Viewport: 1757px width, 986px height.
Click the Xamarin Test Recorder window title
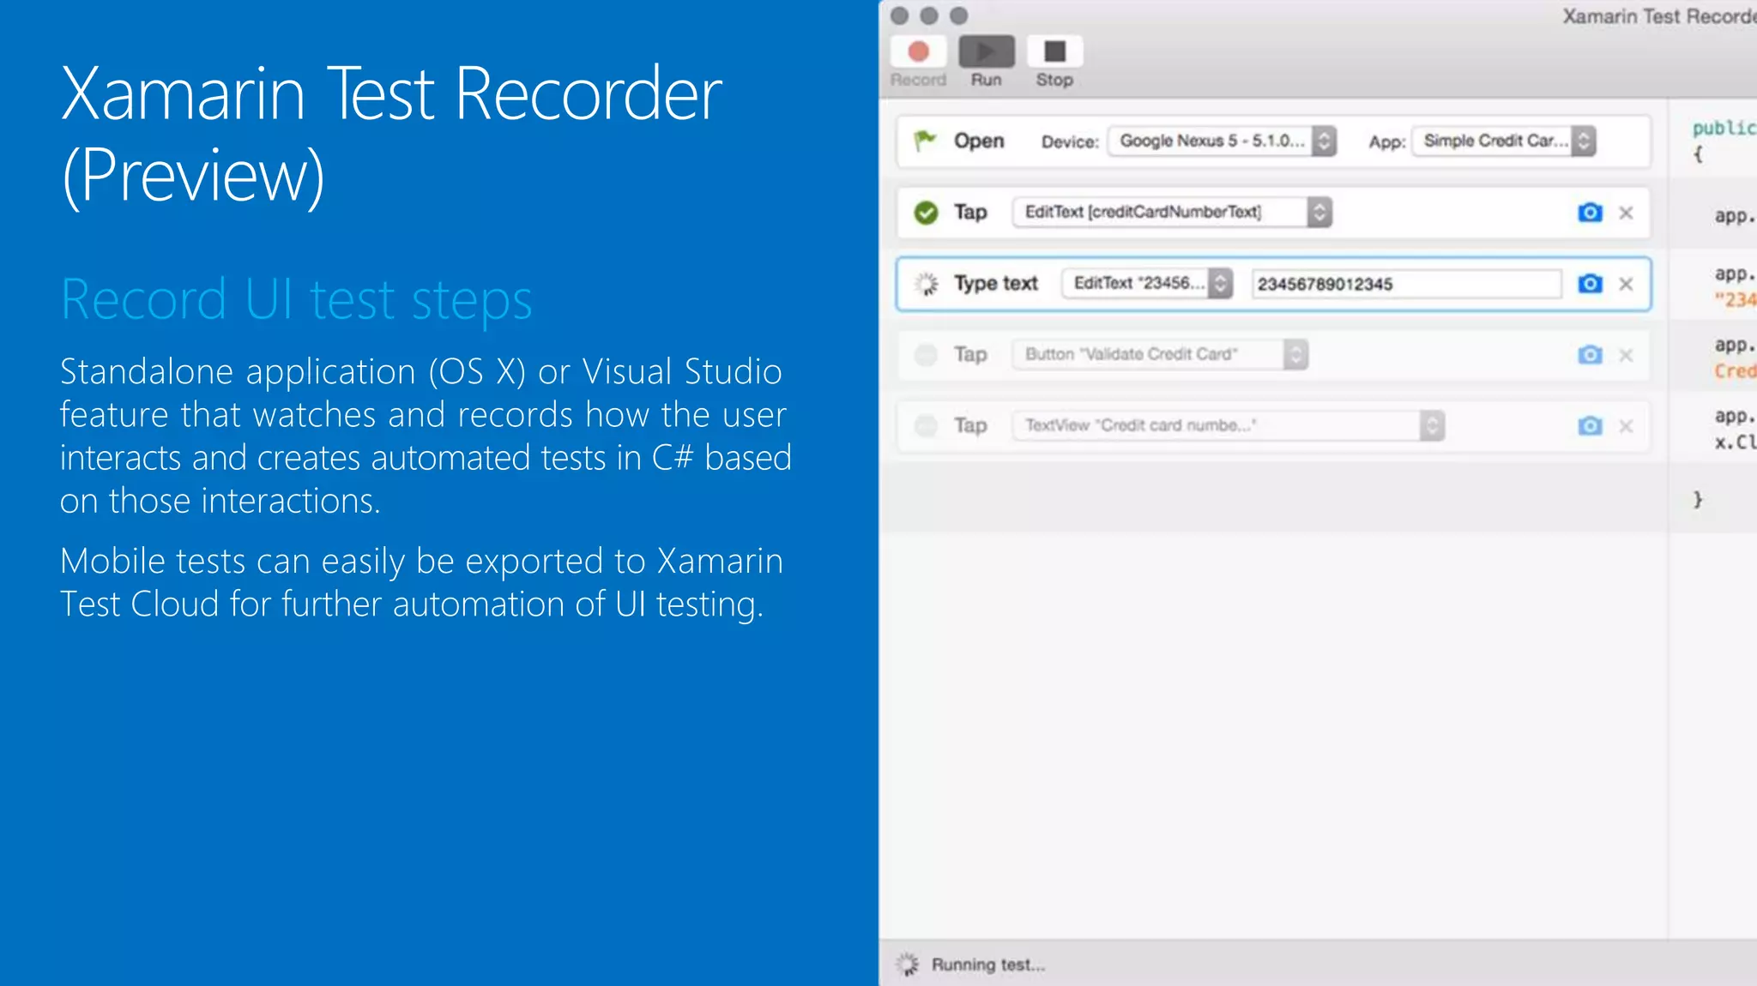click(1659, 16)
